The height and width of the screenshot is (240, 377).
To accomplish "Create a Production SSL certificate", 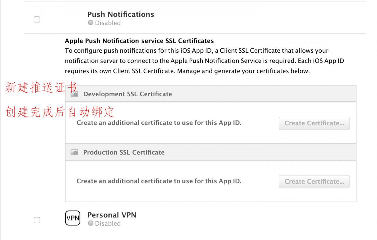I will pyautogui.click(x=314, y=181).
